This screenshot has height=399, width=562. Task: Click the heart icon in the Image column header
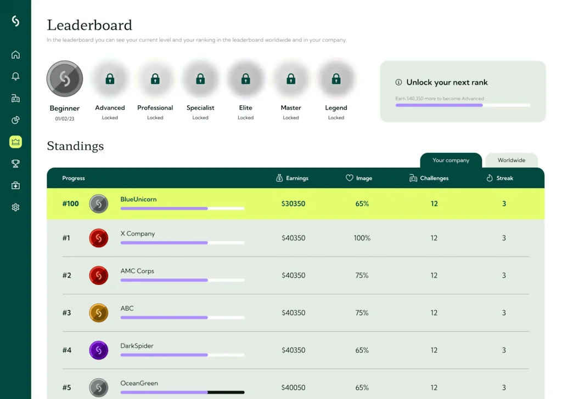pos(349,178)
